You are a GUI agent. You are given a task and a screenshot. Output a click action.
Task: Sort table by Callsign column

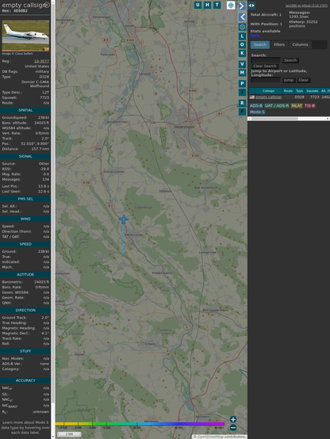pyautogui.click(x=268, y=91)
